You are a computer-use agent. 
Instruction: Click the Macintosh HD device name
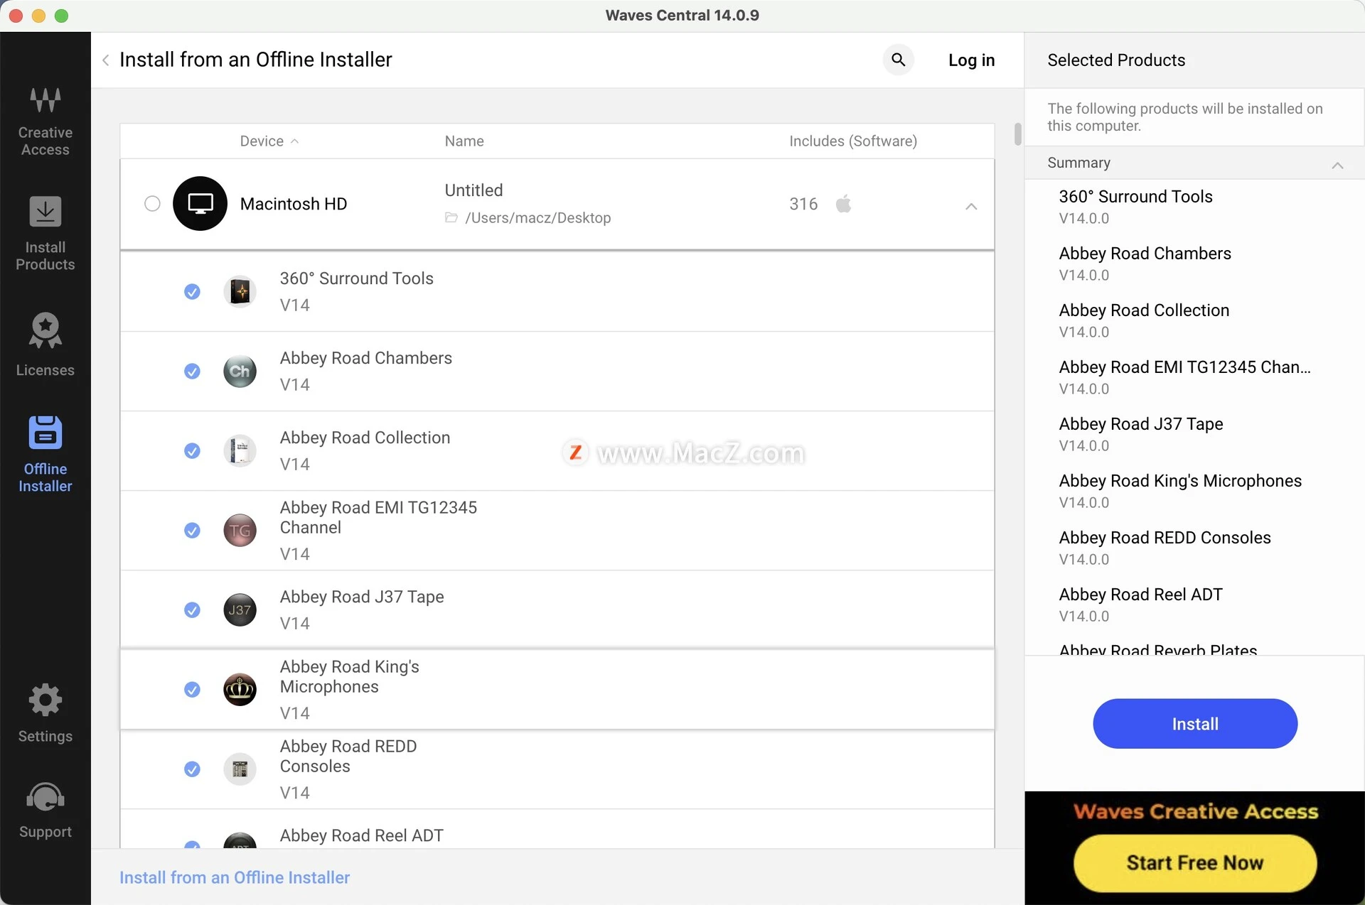tap(294, 204)
